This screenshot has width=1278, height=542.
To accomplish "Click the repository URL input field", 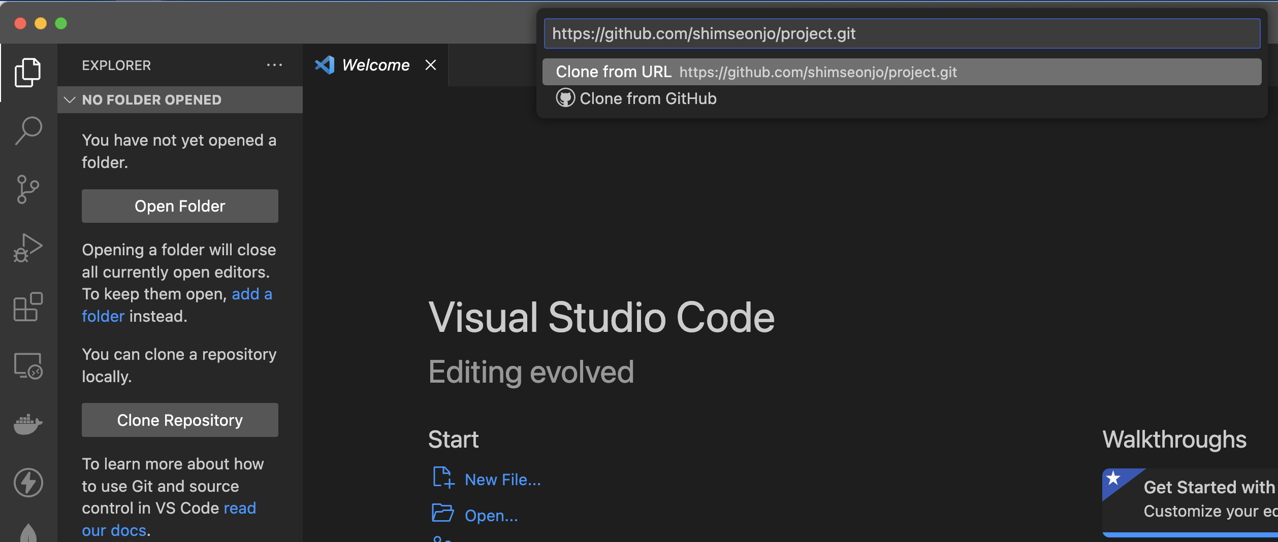I will click(901, 33).
